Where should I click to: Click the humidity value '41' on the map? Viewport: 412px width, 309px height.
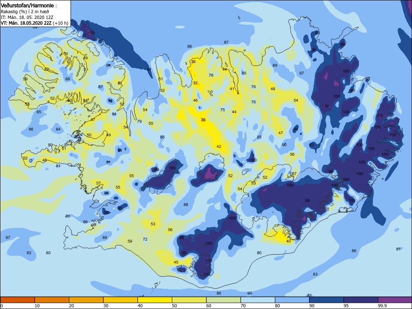point(232,89)
